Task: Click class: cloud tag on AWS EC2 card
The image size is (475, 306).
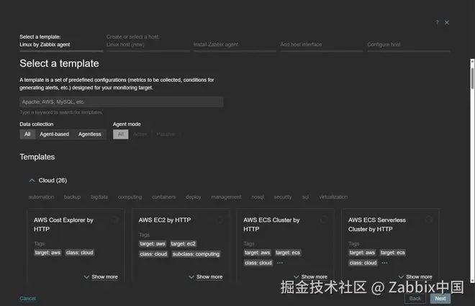Action: click(153, 254)
